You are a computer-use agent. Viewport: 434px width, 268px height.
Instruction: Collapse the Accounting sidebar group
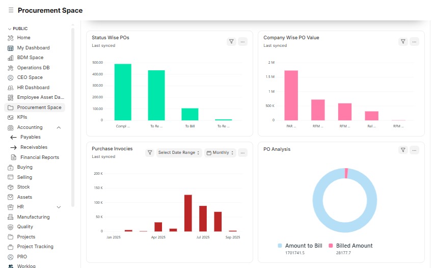coord(59,127)
